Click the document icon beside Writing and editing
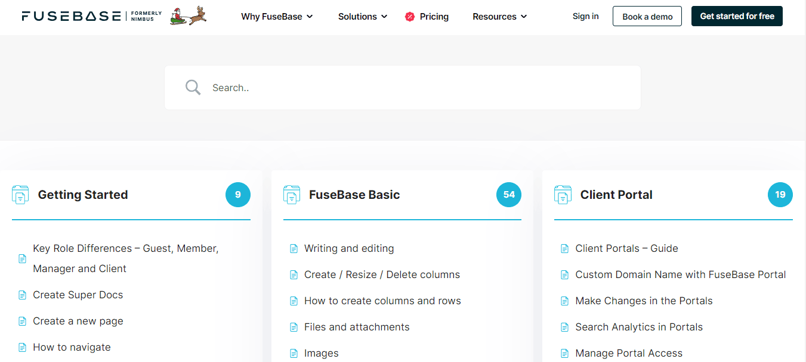Viewport: 806px width, 362px height. tap(293, 248)
